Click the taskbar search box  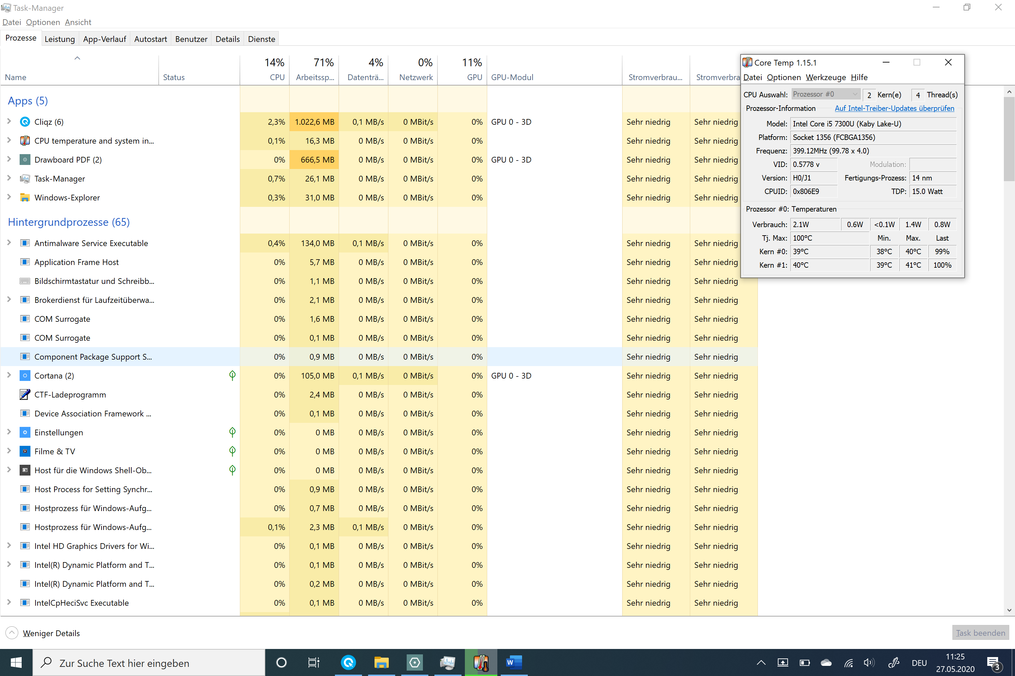click(x=149, y=662)
